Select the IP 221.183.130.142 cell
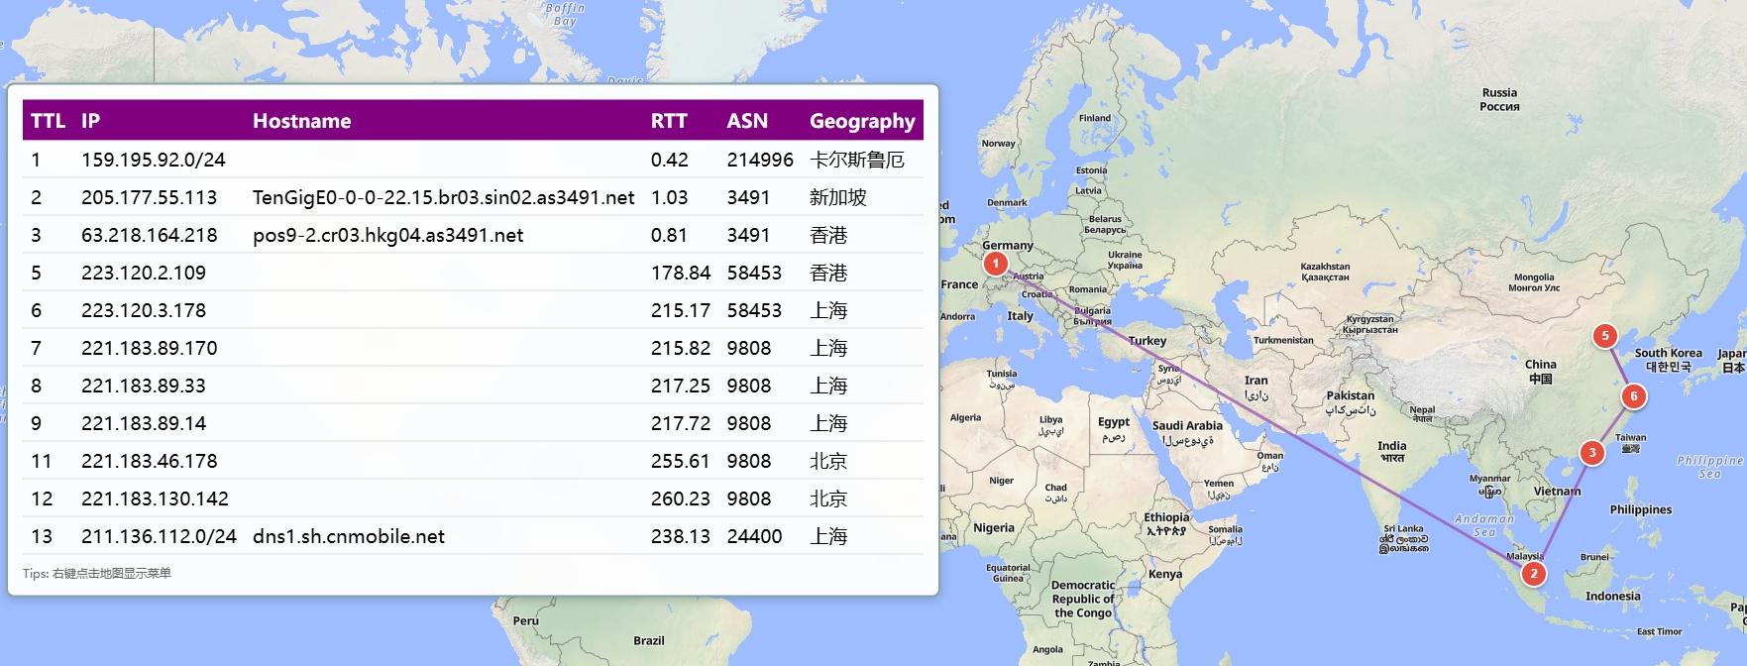 pyautogui.click(x=155, y=499)
